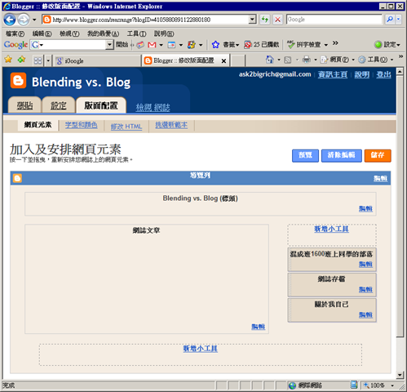
Task: Go back with the browser Back arrow
Action: tap(10, 20)
